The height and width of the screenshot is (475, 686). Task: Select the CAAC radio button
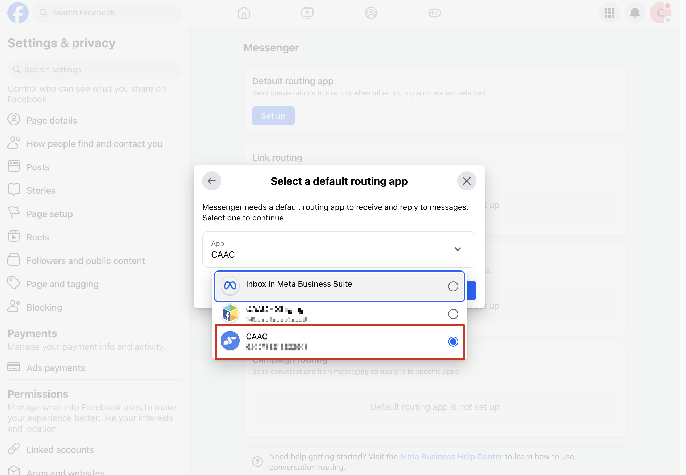[x=453, y=341]
